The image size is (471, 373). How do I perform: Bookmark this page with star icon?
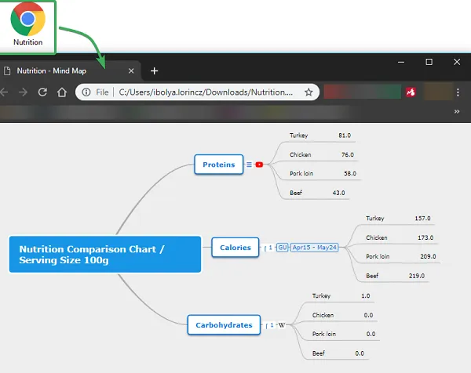tap(309, 92)
